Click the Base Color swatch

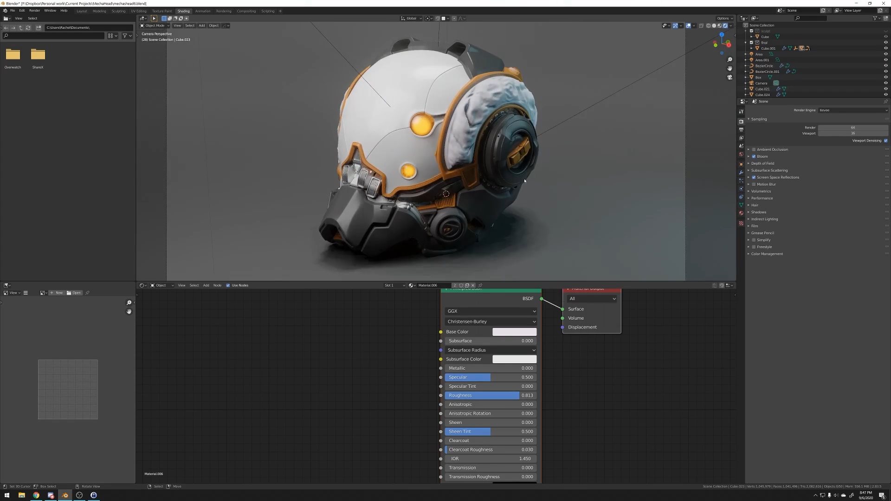[514, 332]
